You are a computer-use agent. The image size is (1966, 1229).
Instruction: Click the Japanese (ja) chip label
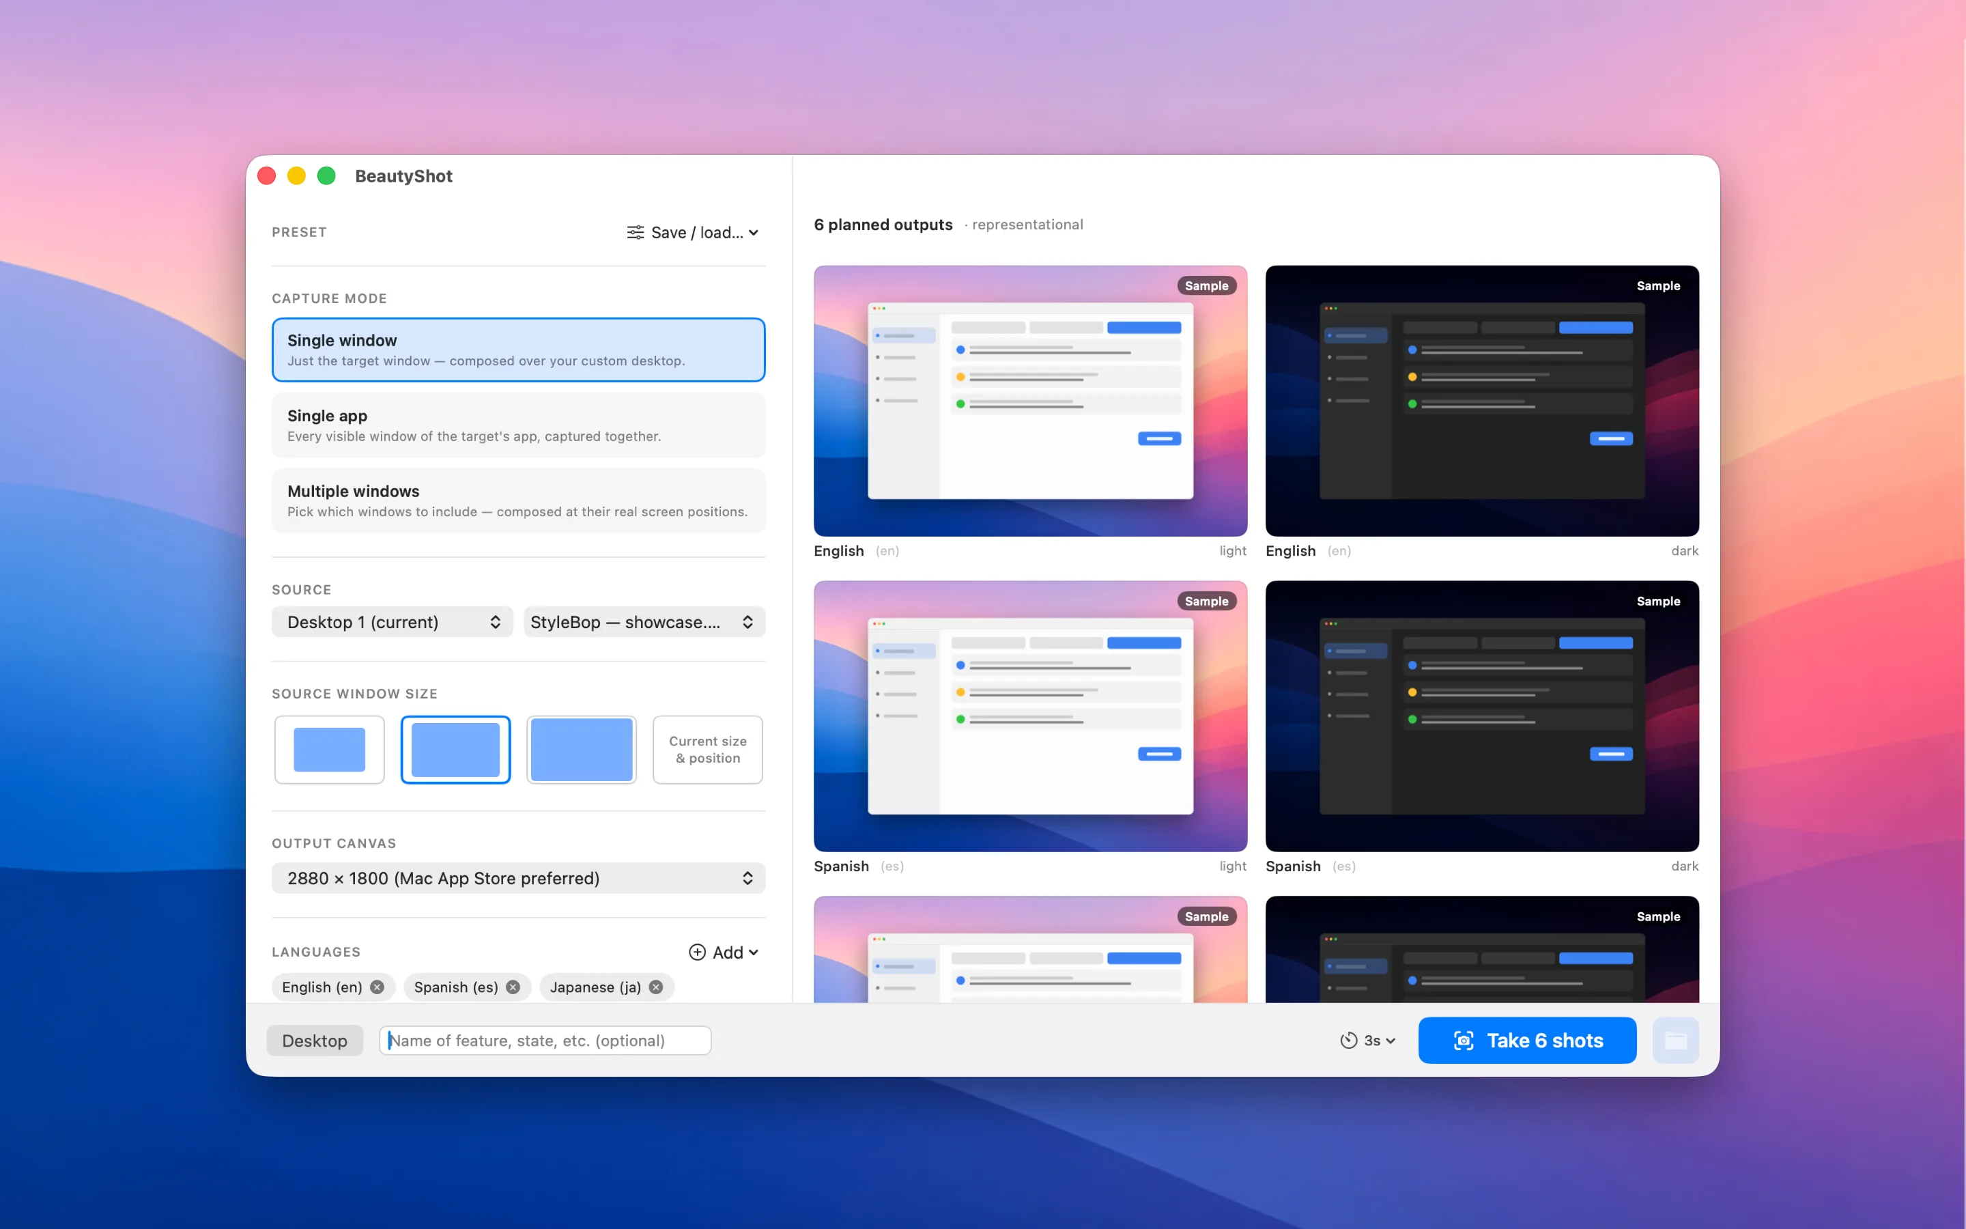[595, 987]
